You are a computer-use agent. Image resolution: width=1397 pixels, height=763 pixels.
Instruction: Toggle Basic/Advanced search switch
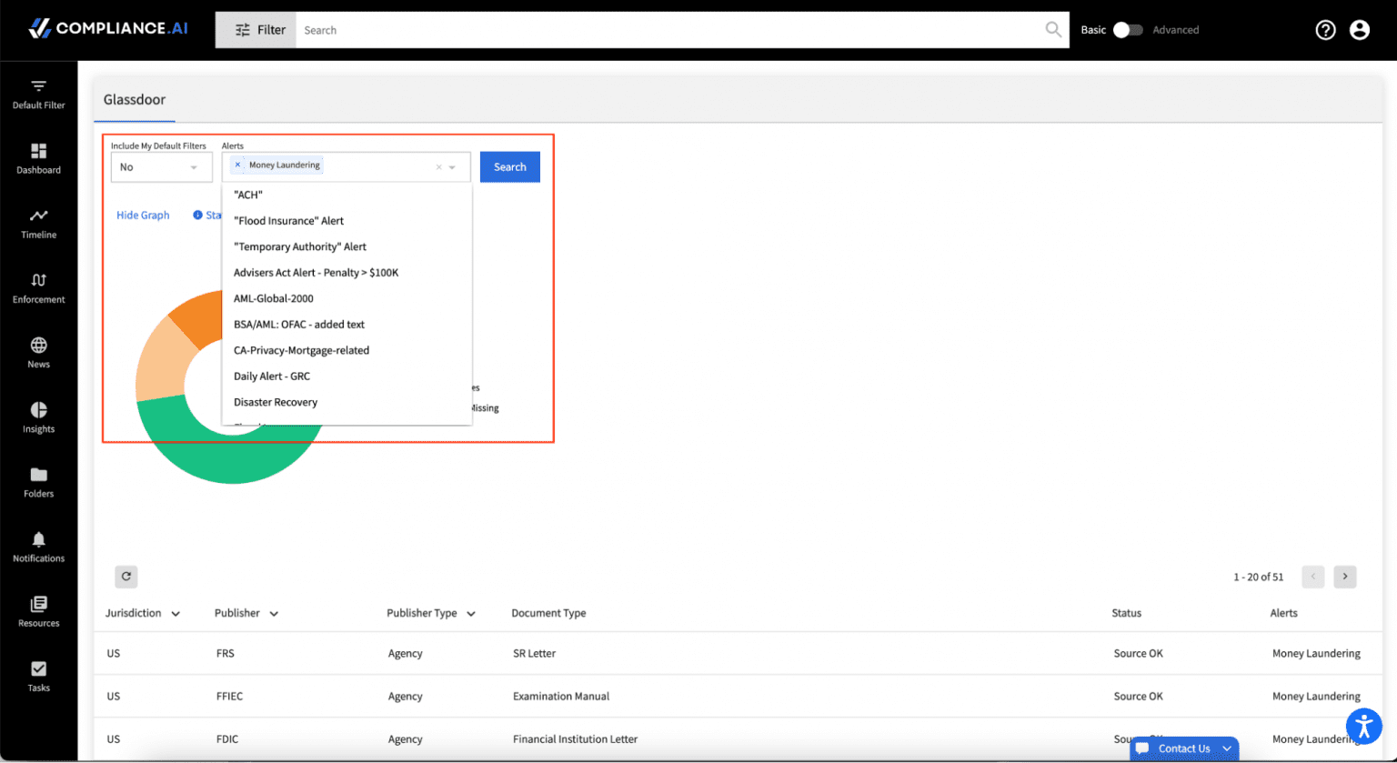[1128, 30]
